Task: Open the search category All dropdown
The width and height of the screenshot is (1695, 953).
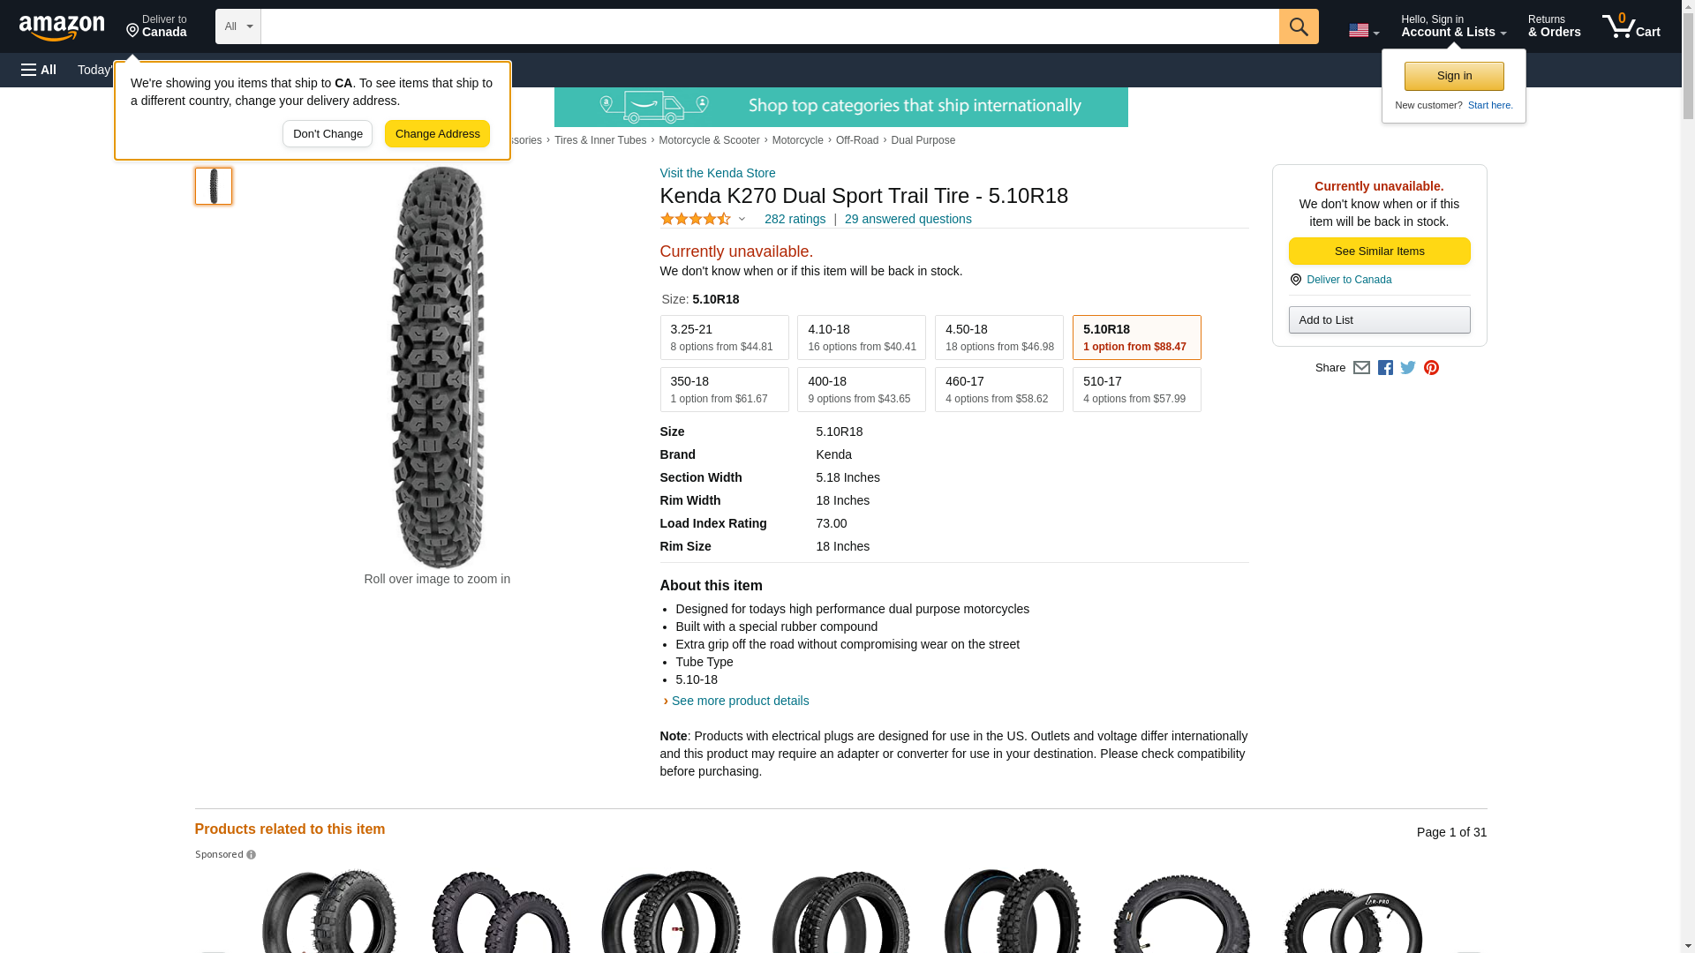Action: point(237,26)
